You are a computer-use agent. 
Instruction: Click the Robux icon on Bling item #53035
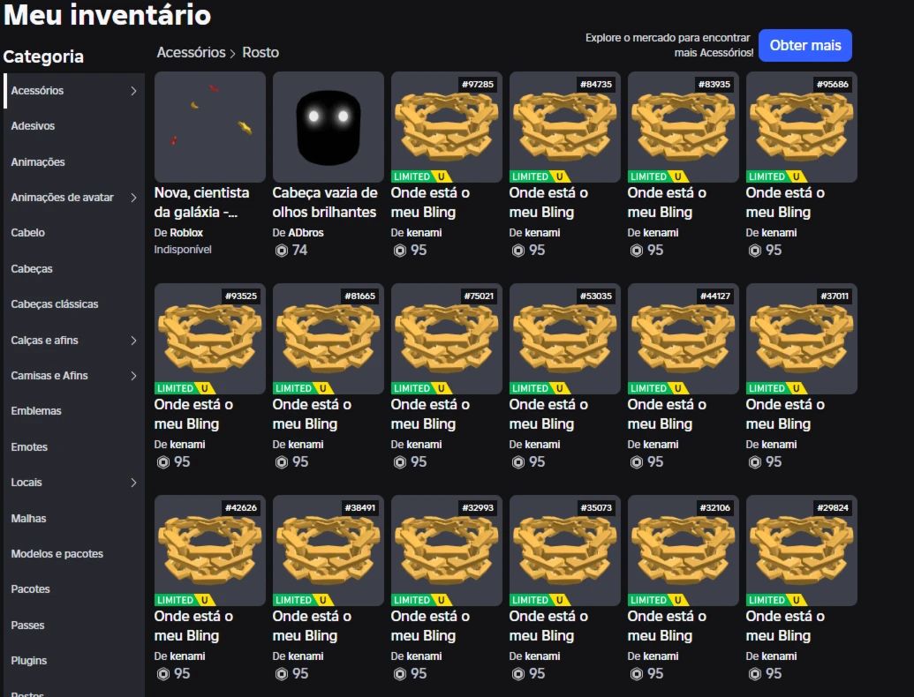click(518, 462)
